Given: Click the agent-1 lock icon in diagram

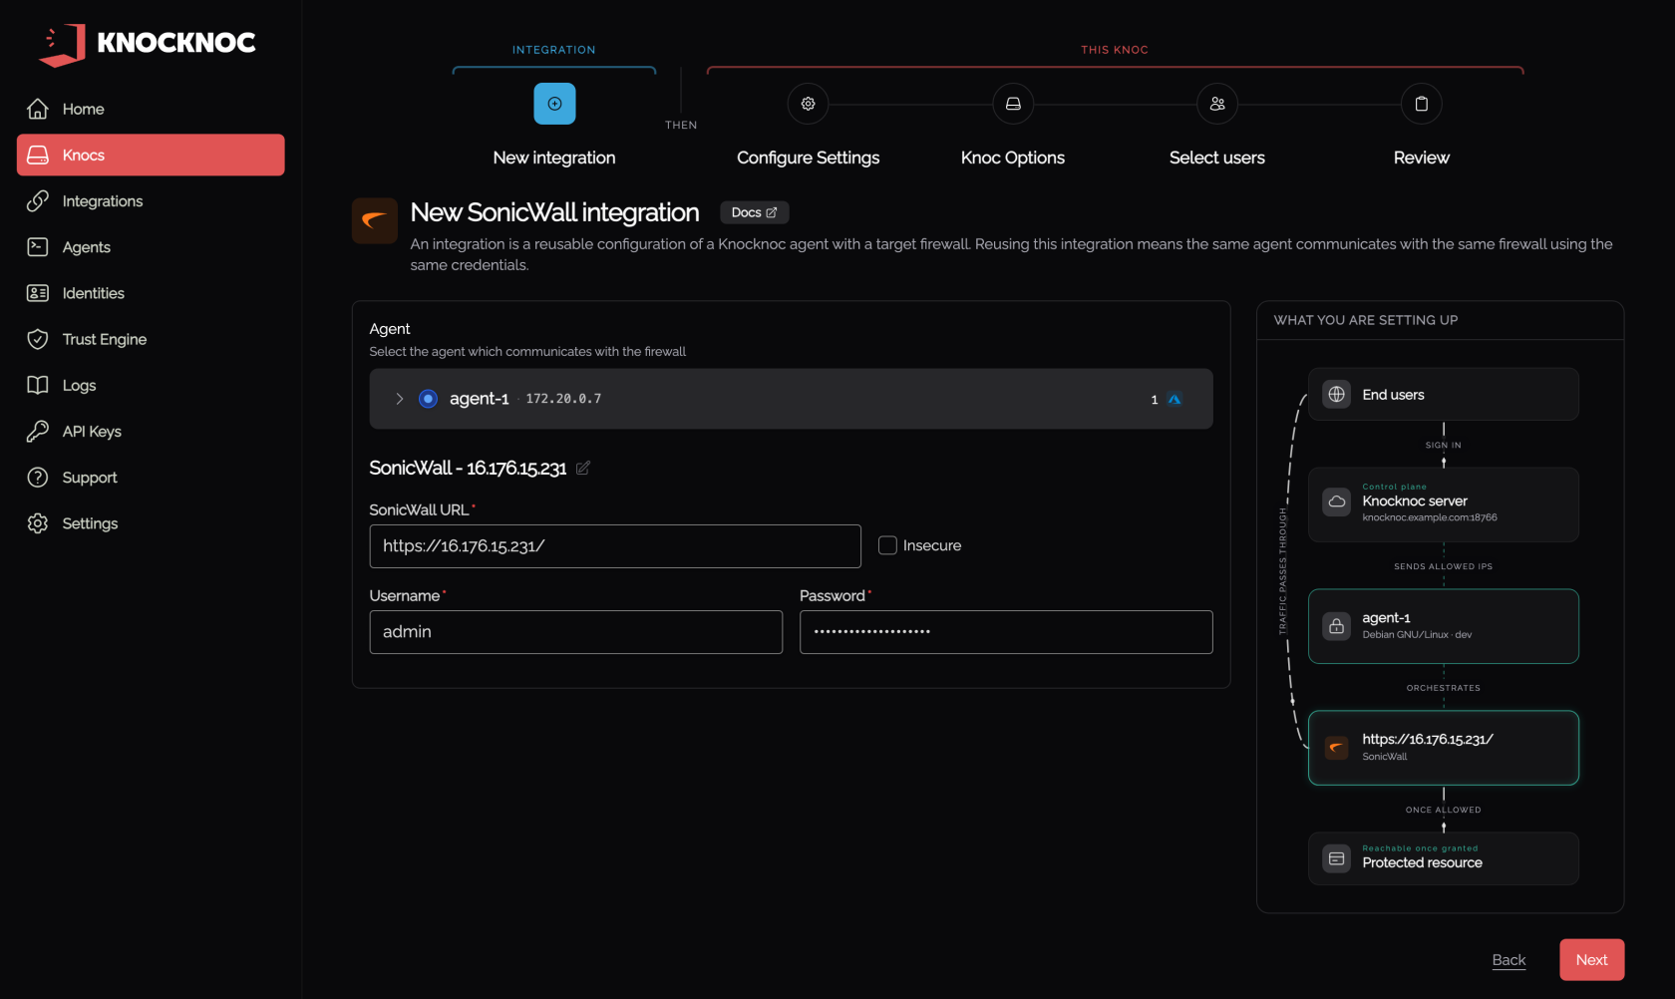Looking at the screenshot, I should 1337,626.
